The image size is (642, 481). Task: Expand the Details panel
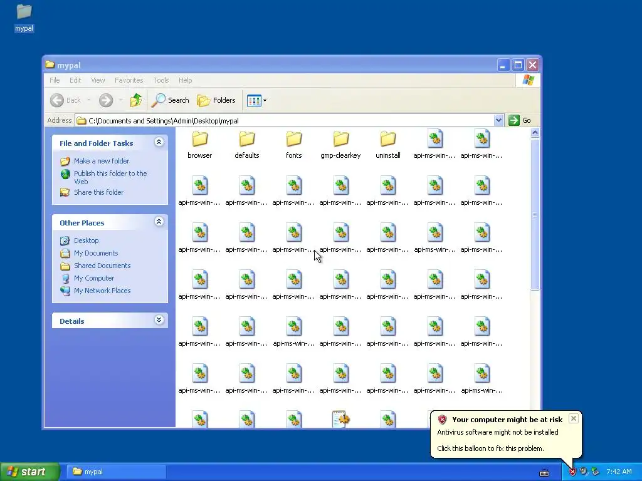[x=159, y=320]
